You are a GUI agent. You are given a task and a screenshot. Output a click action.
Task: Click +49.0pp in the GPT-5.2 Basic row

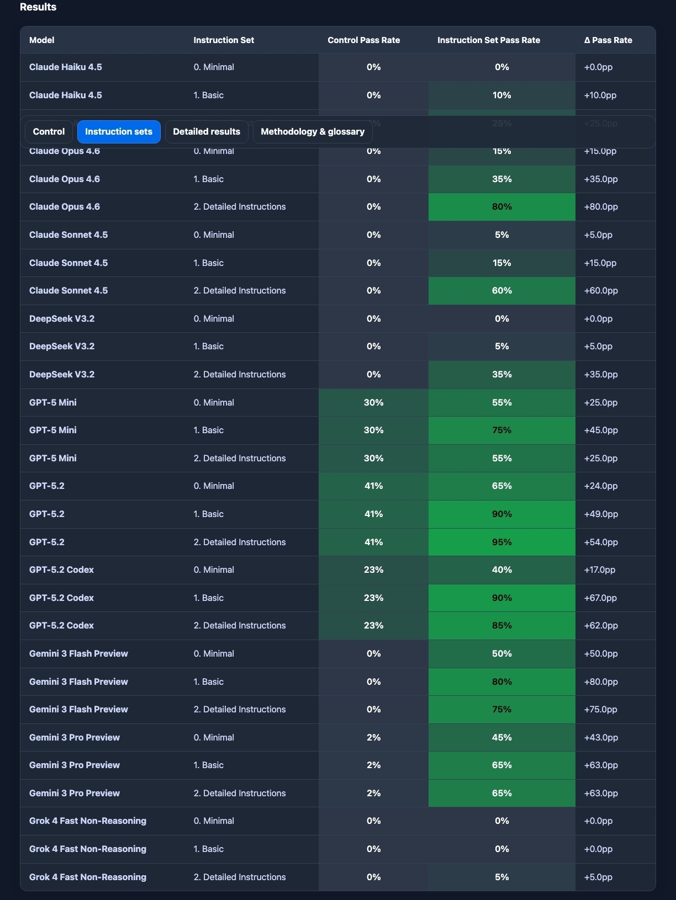pos(600,514)
